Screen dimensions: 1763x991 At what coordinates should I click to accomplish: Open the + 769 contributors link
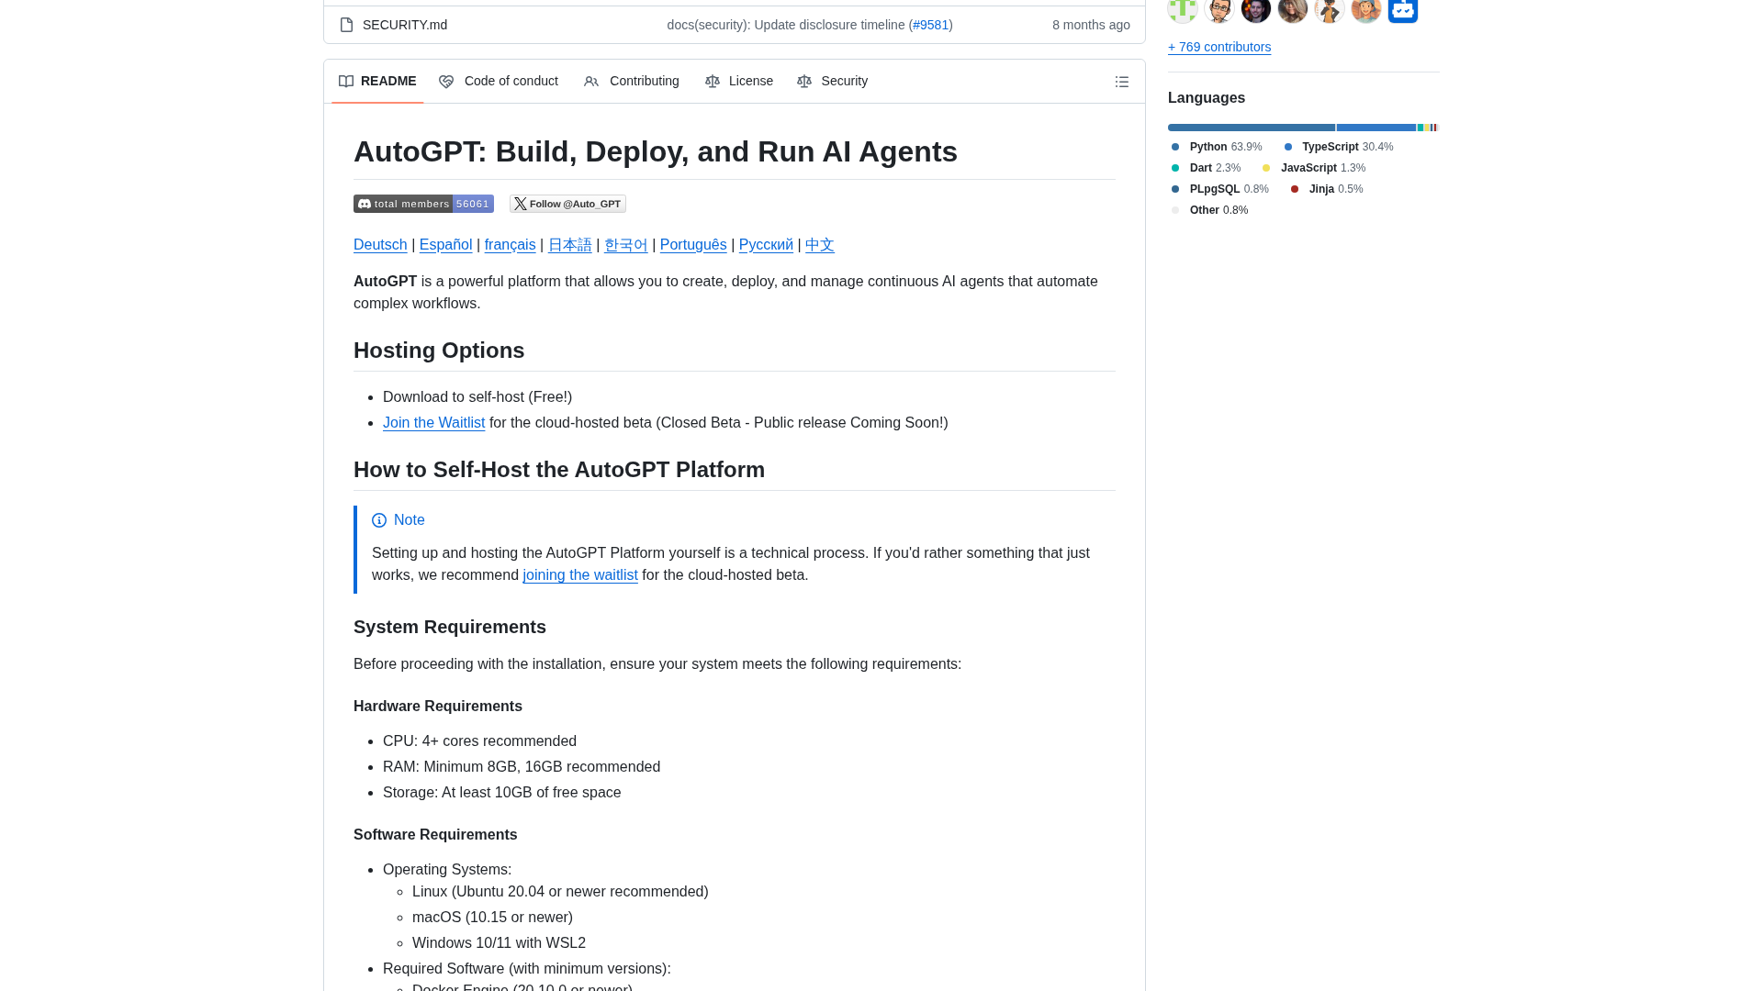[1219, 47]
